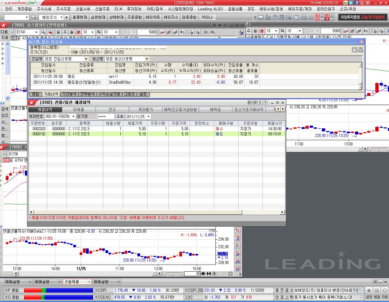The height and width of the screenshot is (302, 389).
Task: Switch to the 잔고 tab in the 3102 window
Action: 112,109
